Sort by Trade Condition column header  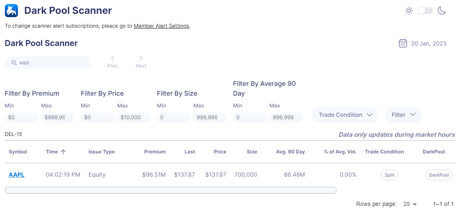pos(384,152)
